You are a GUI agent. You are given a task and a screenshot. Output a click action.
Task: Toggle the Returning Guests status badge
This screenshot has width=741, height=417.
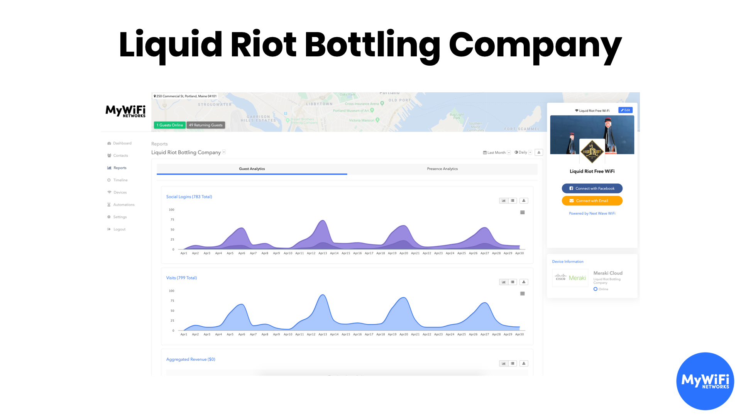pyautogui.click(x=205, y=125)
